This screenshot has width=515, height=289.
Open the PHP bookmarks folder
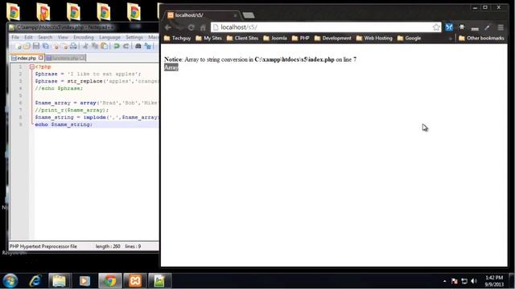click(300, 39)
